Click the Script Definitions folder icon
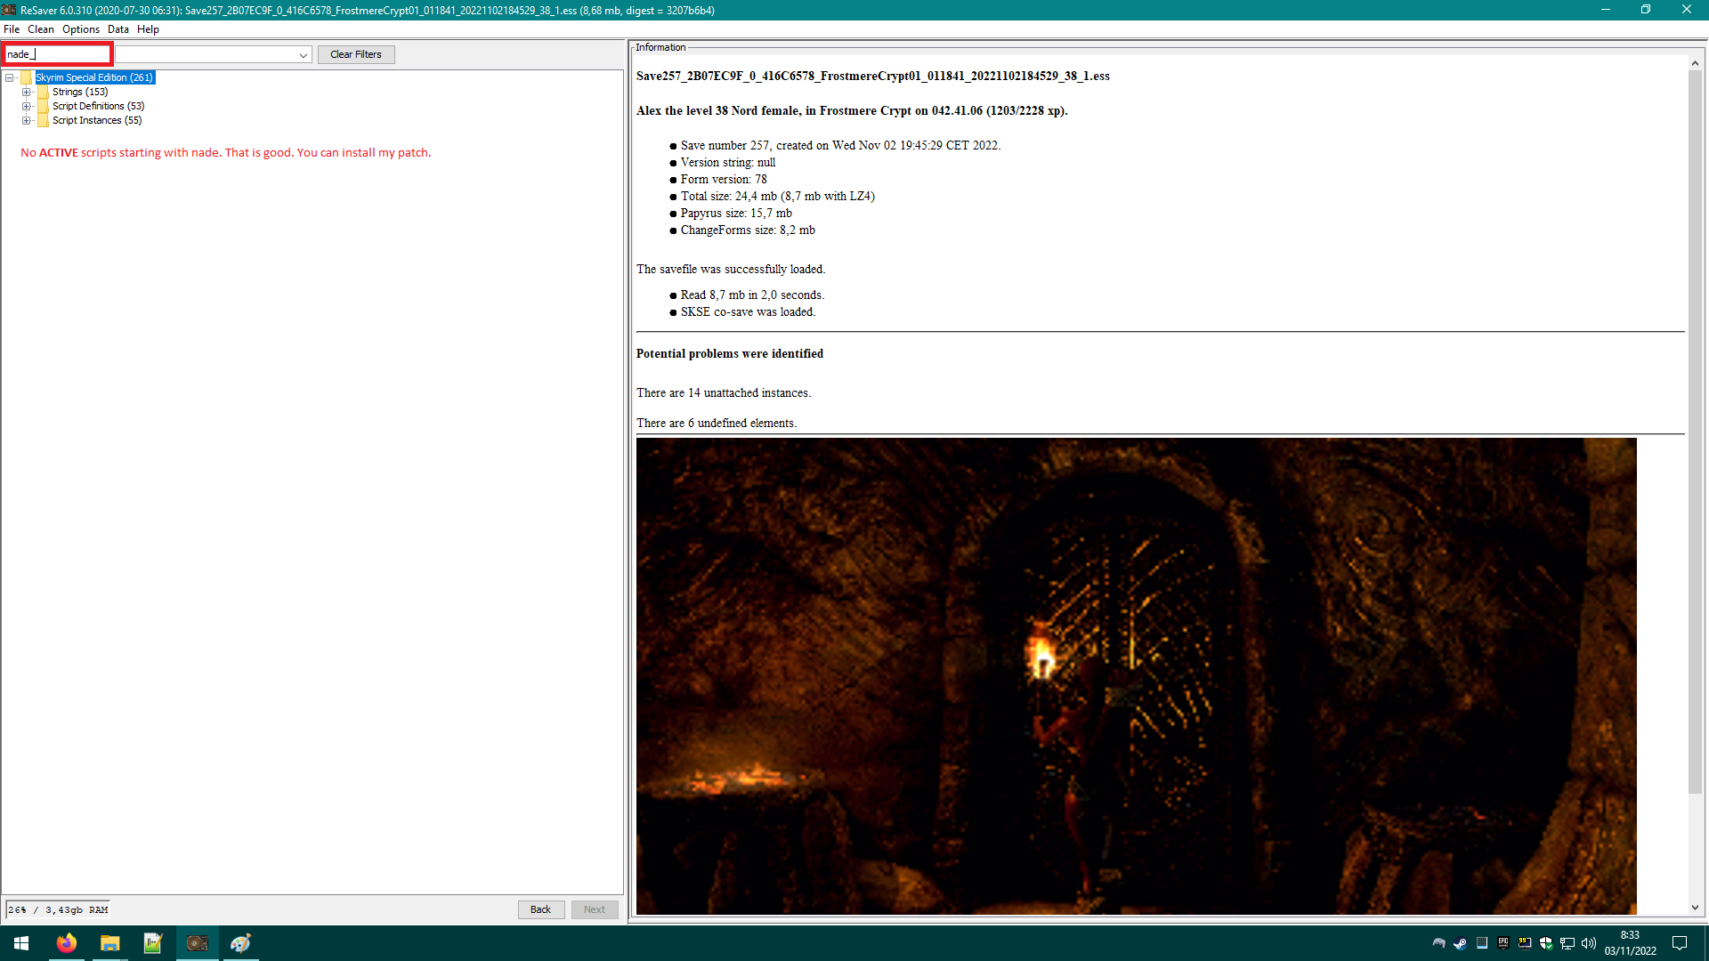Viewport: 1709px width, 961px height. click(x=43, y=107)
